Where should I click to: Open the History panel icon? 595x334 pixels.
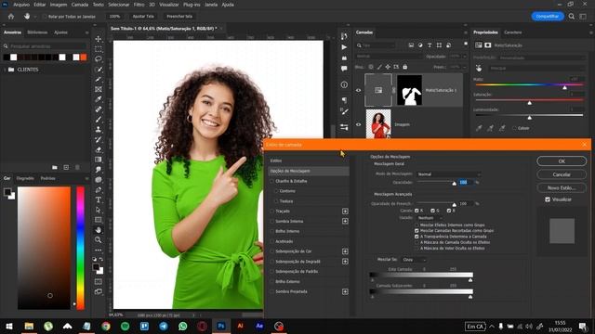pyautogui.click(x=344, y=36)
